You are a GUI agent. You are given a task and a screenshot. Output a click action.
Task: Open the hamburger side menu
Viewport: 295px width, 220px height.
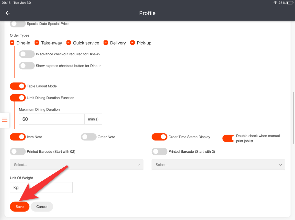(5, 120)
